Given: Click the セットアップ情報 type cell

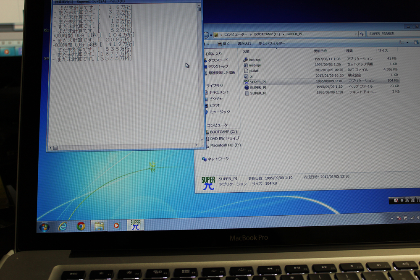Looking at the screenshot, I should [x=360, y=64].
